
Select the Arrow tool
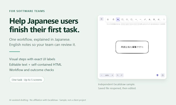pos(136,19)
